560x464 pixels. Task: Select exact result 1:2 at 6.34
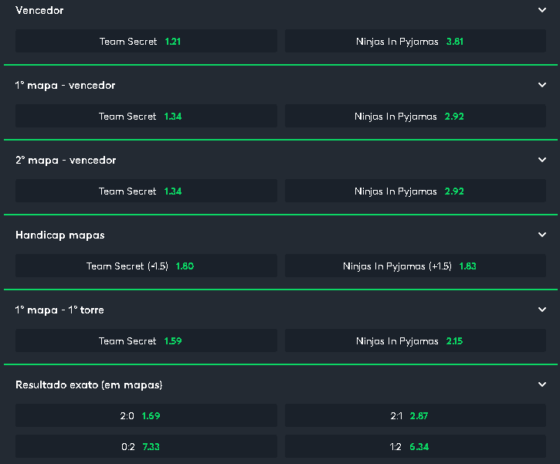(x=416, y=446)
